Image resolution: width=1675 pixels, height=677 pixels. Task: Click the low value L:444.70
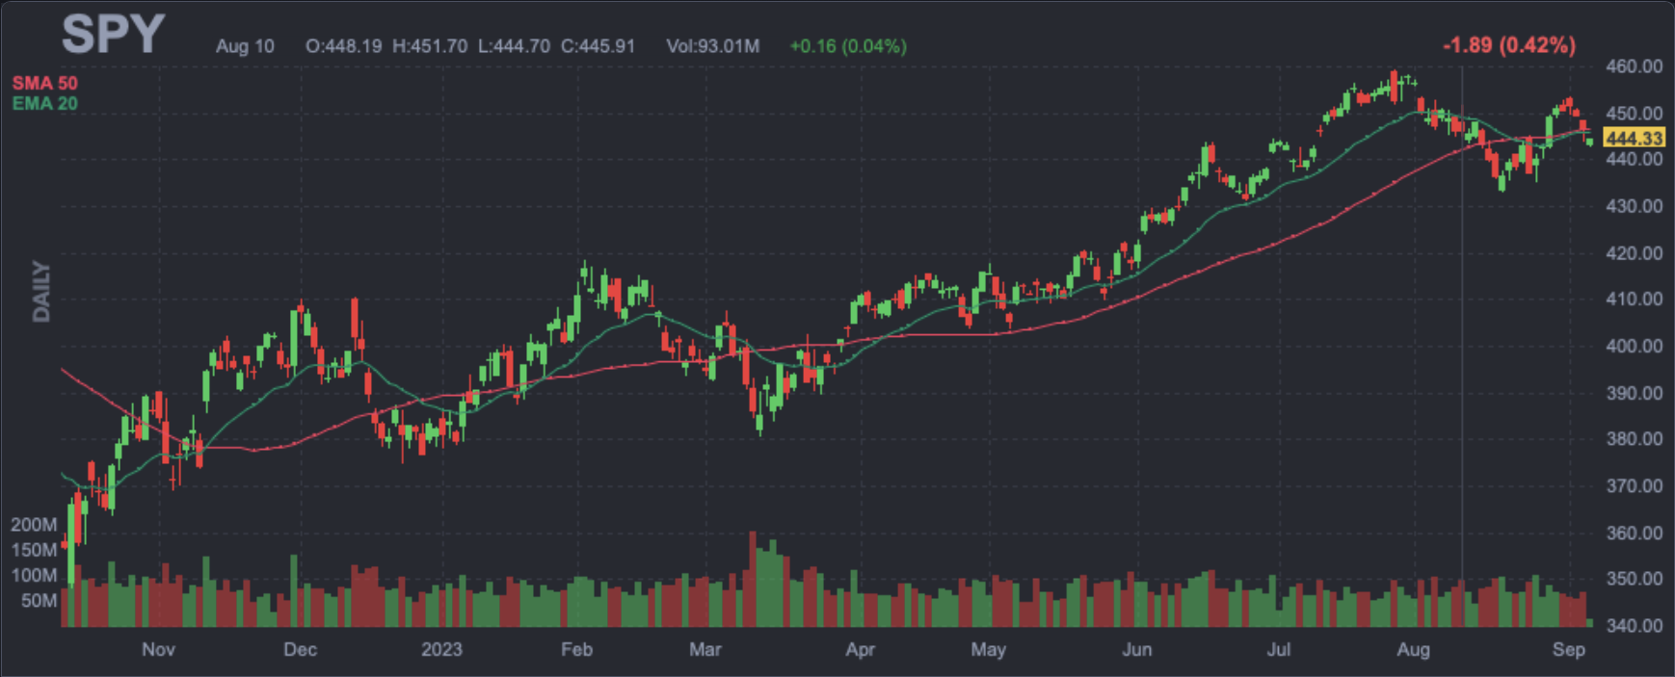click(x=514, y=46)
